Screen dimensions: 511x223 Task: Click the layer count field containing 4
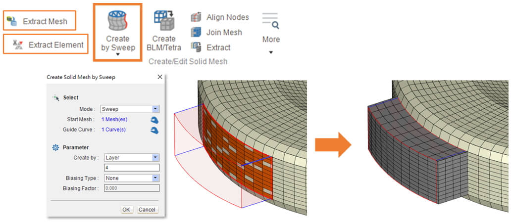(x=131, y=168)
